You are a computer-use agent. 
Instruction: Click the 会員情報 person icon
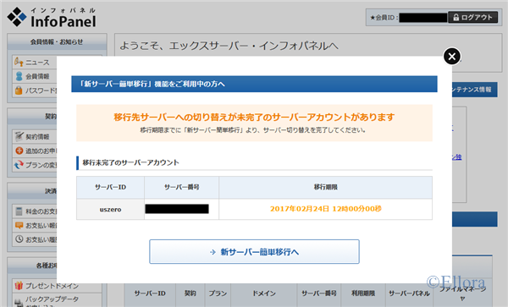(x=19, y=76)
